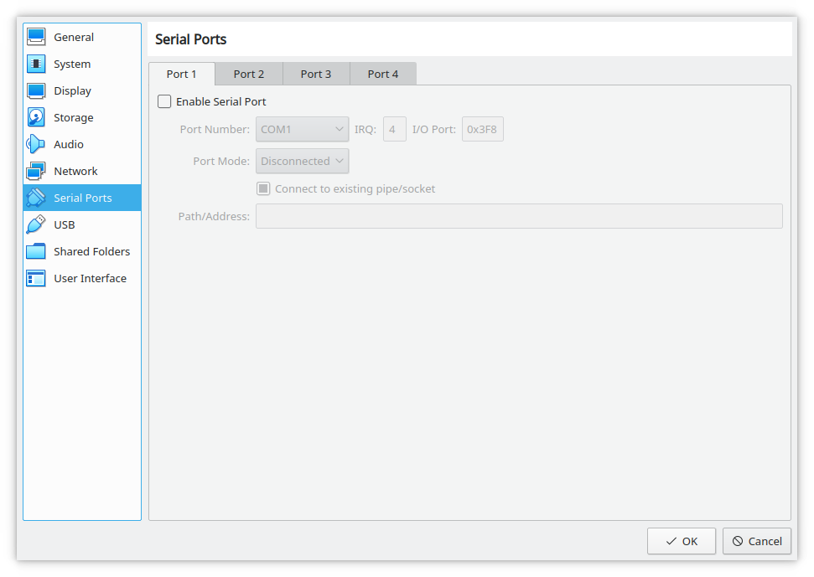Open the User Interface icon
The width and height of the screenshot is (814, 577).
tap(36, 278)
